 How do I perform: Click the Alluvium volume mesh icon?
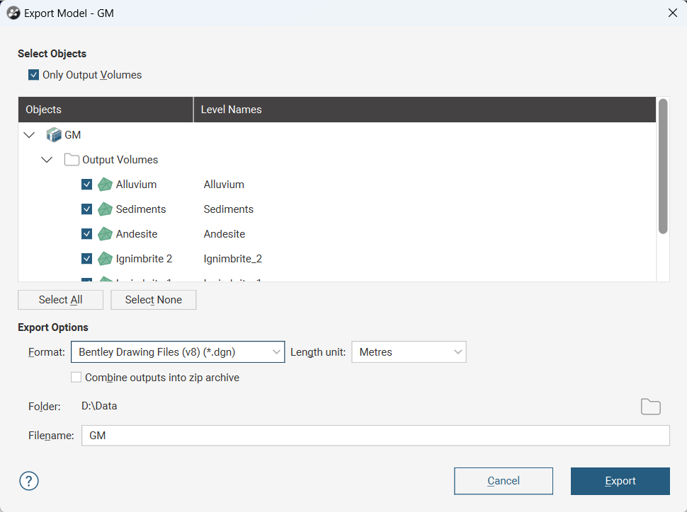(x=105, y=185)
